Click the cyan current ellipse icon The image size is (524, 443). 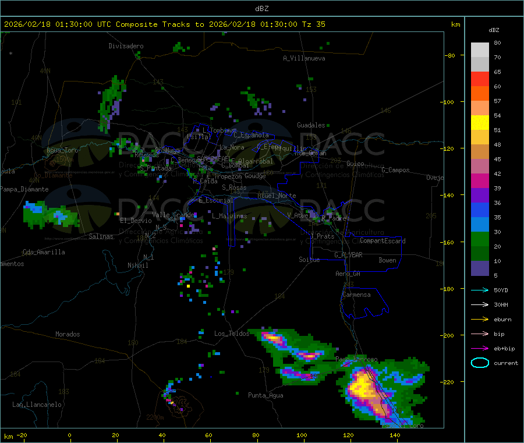tap(480, 363)
